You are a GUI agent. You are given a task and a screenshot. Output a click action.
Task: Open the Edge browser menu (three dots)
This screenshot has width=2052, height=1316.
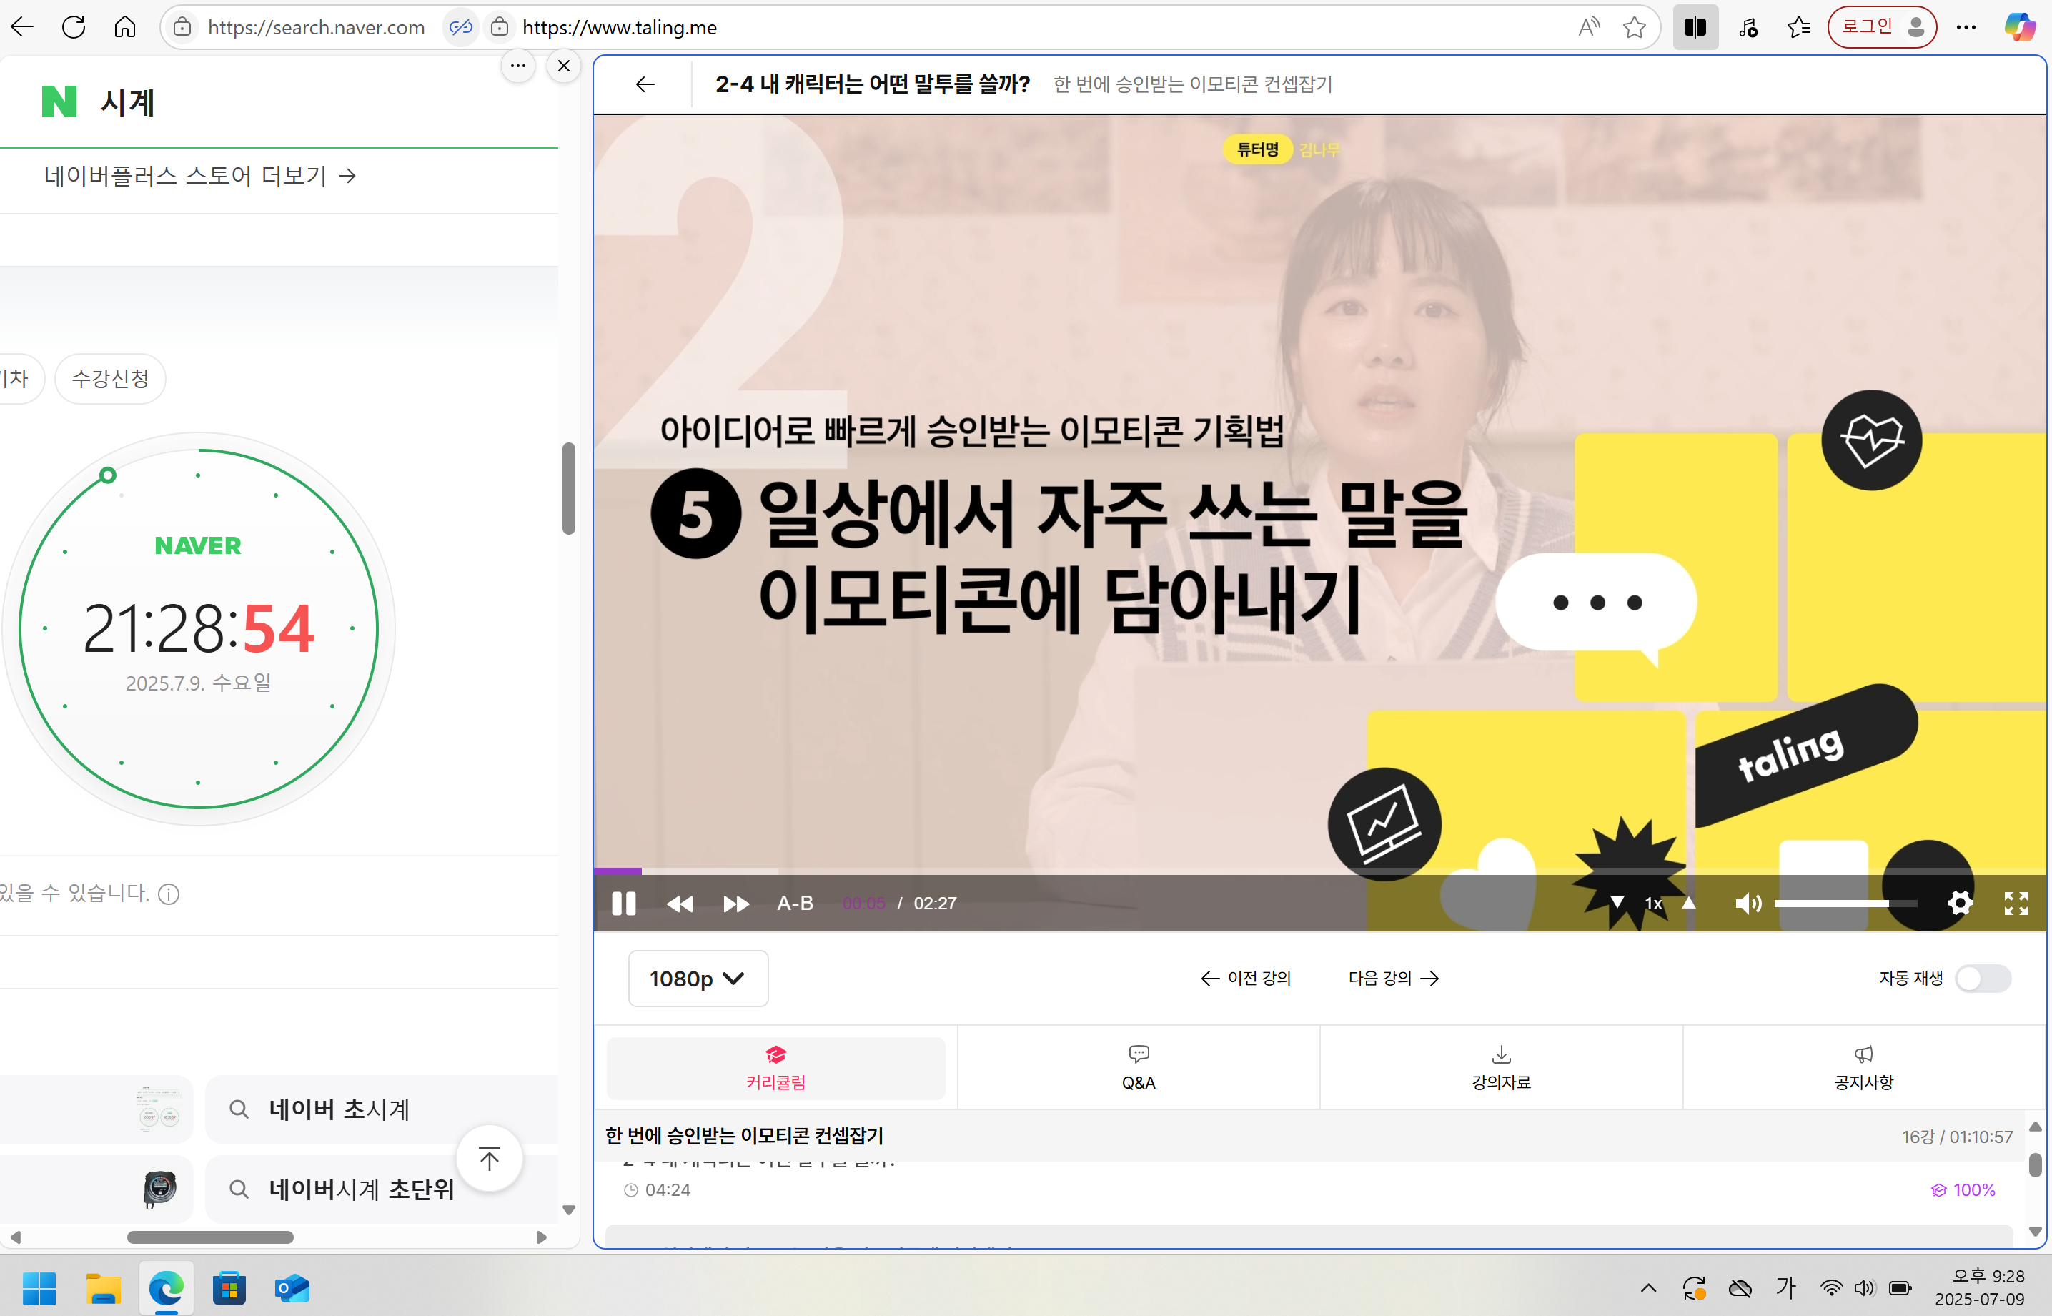click(x=1966, y=26)
